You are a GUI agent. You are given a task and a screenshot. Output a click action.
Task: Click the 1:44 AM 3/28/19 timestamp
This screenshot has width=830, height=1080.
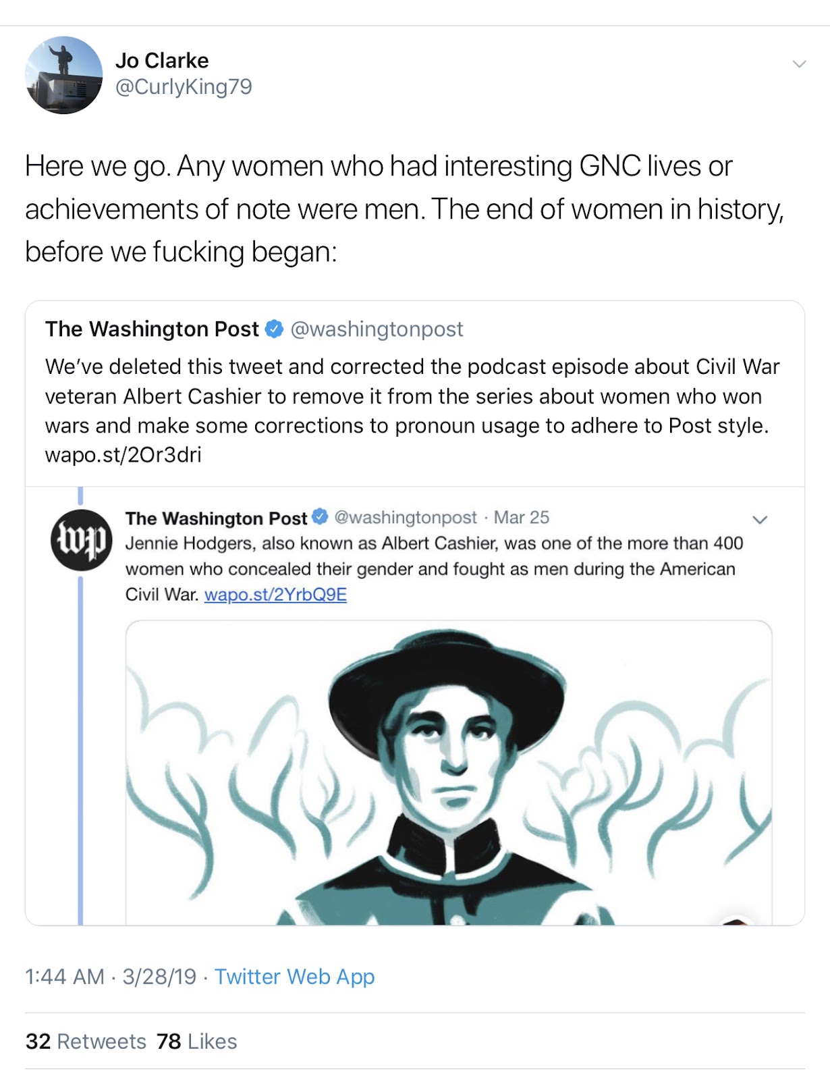[x=111, y=977]
